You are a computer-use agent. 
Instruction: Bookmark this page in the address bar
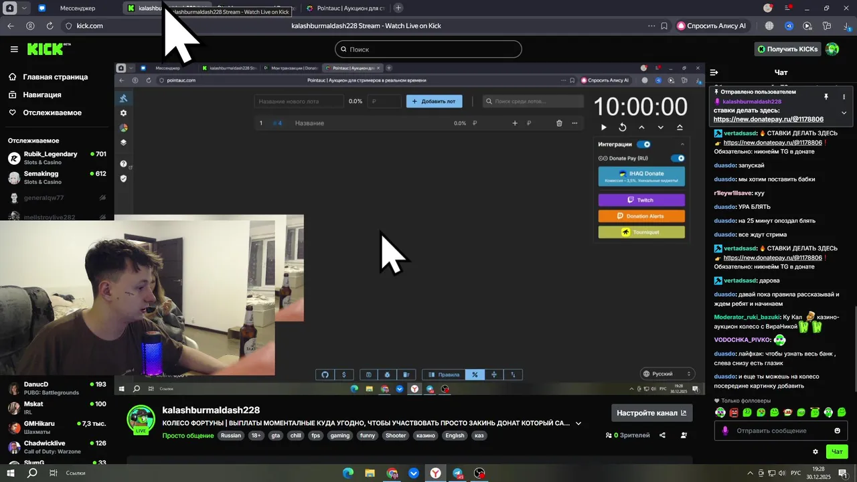click(664, 26)
